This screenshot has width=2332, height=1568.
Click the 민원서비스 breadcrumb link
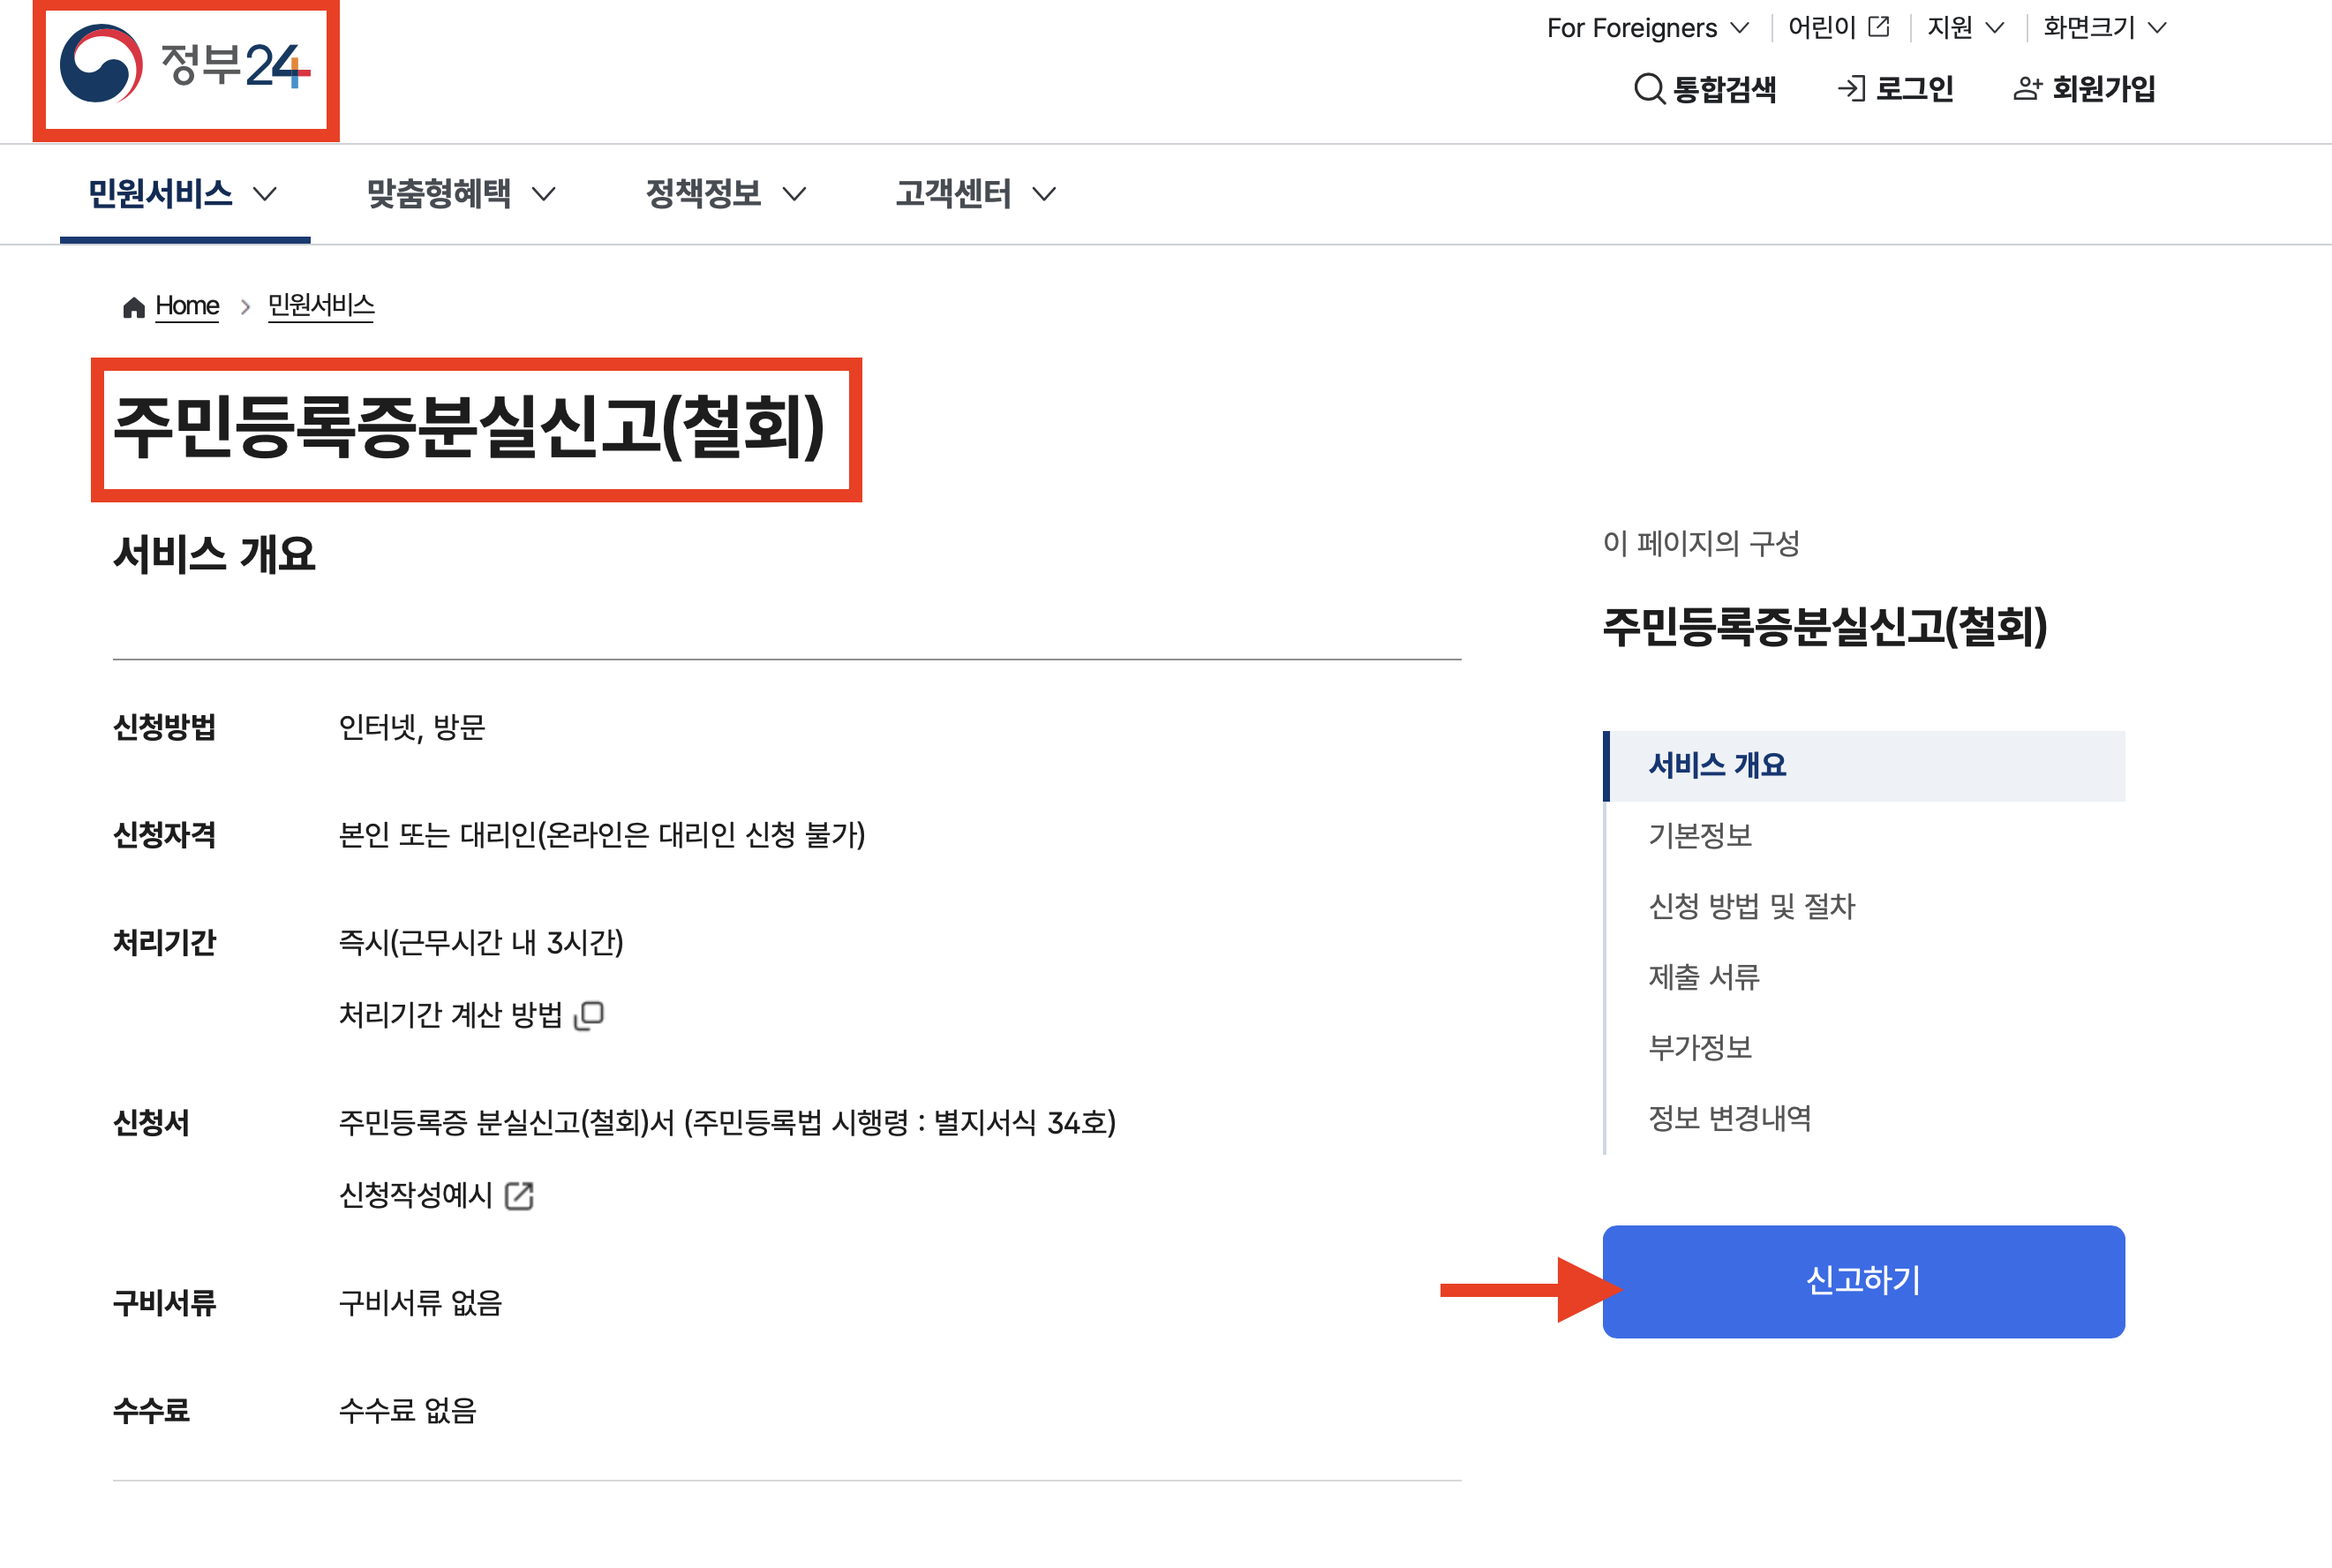coord(321,305)
